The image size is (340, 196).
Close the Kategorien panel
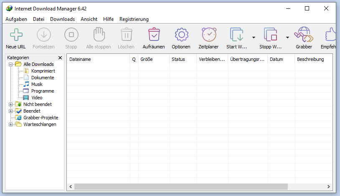(x=60, y=58)
